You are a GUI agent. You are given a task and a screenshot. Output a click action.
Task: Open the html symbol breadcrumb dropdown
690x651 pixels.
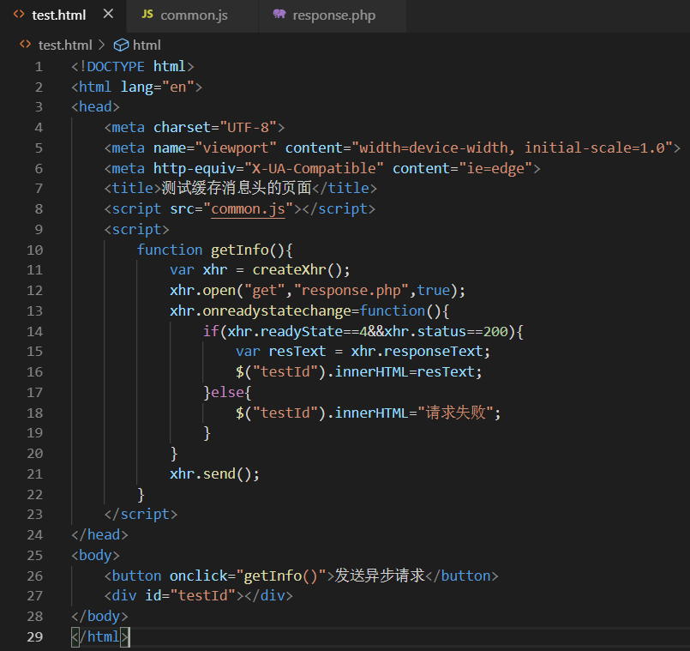[147, 45]
